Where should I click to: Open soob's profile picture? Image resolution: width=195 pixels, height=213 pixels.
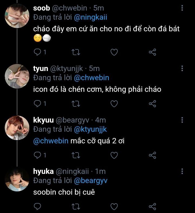tap(17, 17)
